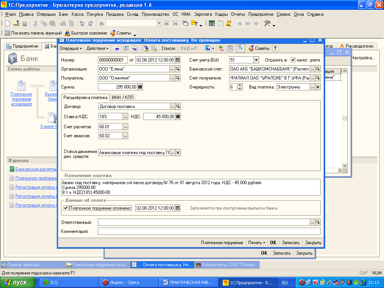Open the Отчеты menu
The width and height of the screenshot is (384, 288).
point(238,14)
